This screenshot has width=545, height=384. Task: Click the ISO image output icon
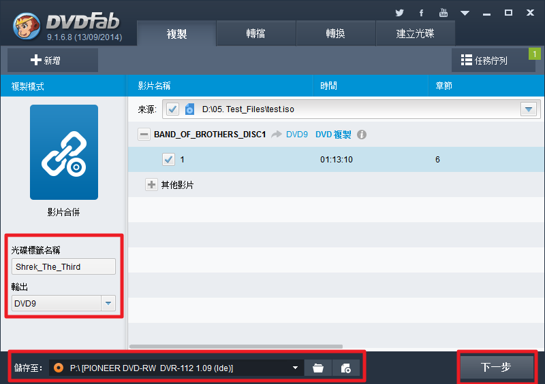pyautogui.click(x=345, y=368)
